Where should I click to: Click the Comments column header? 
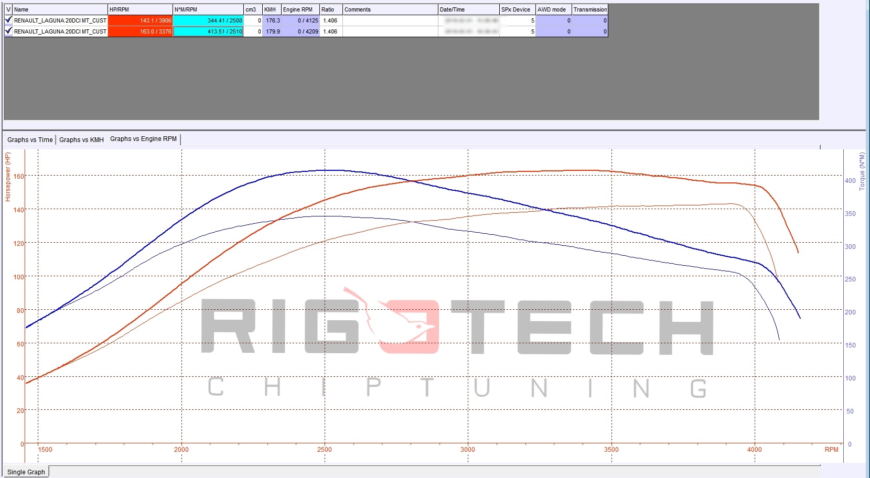[x=390, y=9]
